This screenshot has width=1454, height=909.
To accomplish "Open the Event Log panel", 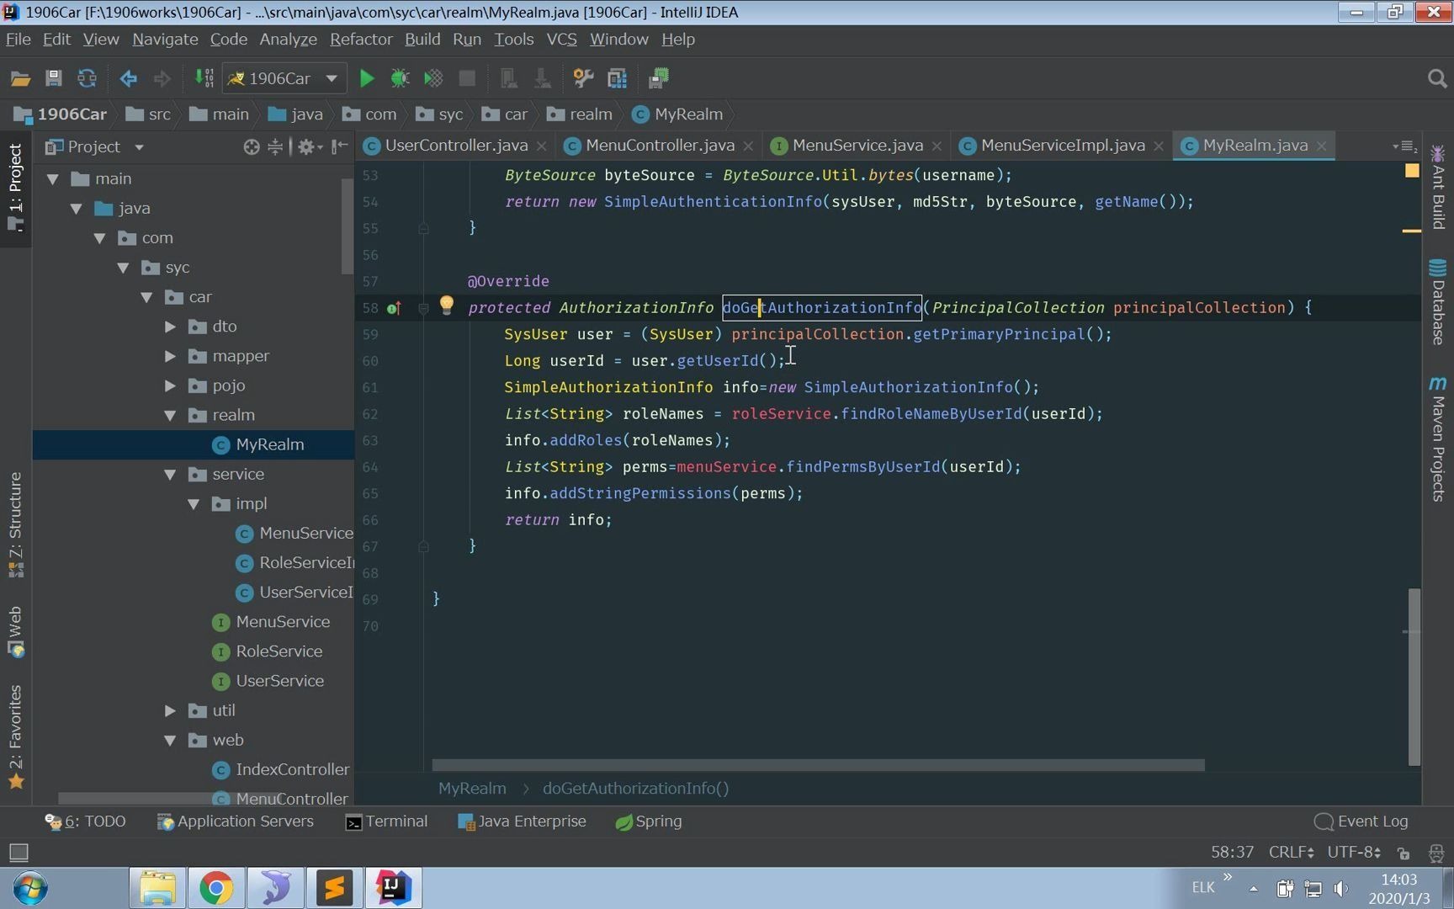I will (1361, 821).
